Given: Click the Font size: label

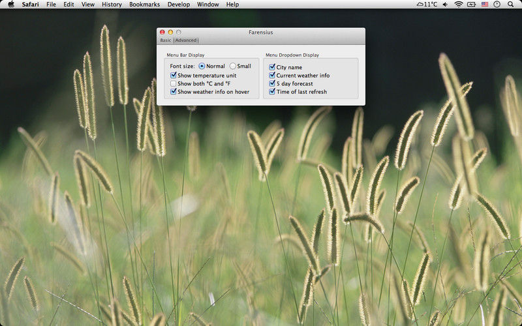Looking at the screenshot, I should pyautogui.click(x=183, y=67).
